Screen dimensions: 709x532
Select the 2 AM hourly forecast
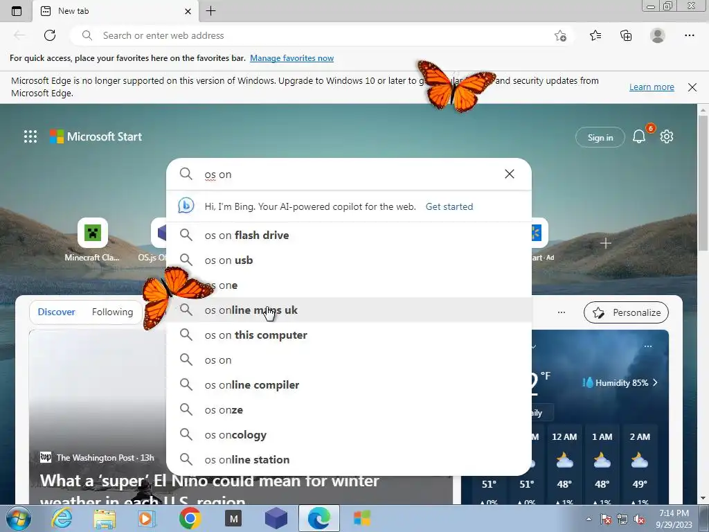point(640,463)
